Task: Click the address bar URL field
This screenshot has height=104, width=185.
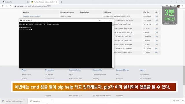Action: (x=87, y=6)
